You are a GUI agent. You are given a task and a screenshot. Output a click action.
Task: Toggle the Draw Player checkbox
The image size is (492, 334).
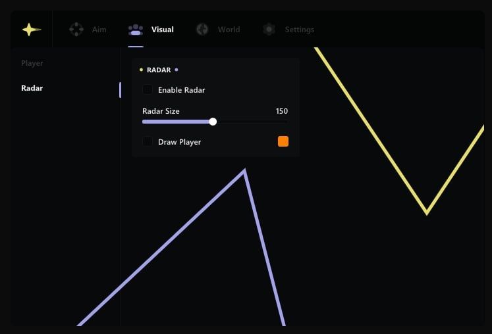tap(148, 141)
